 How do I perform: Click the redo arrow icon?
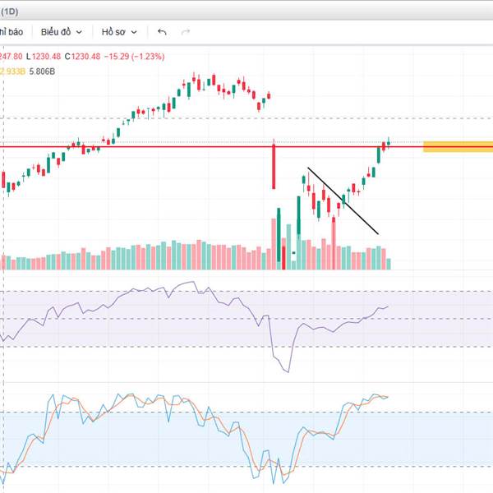(x=186, y=32)
